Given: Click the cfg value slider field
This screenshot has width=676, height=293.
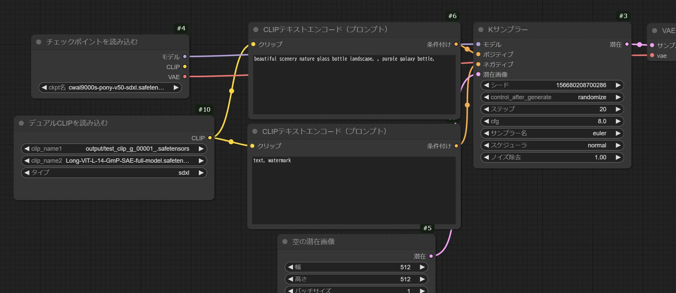Looking at the screenshot, I should pos(552,121).
